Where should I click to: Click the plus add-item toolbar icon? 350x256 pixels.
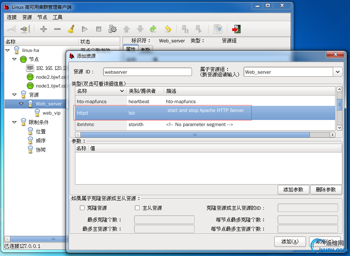tap(44, 29)
